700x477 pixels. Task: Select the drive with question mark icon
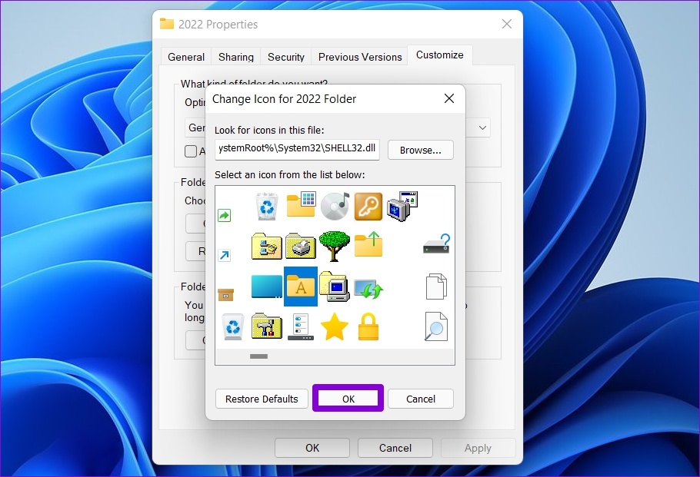click(x=437, y=243)
